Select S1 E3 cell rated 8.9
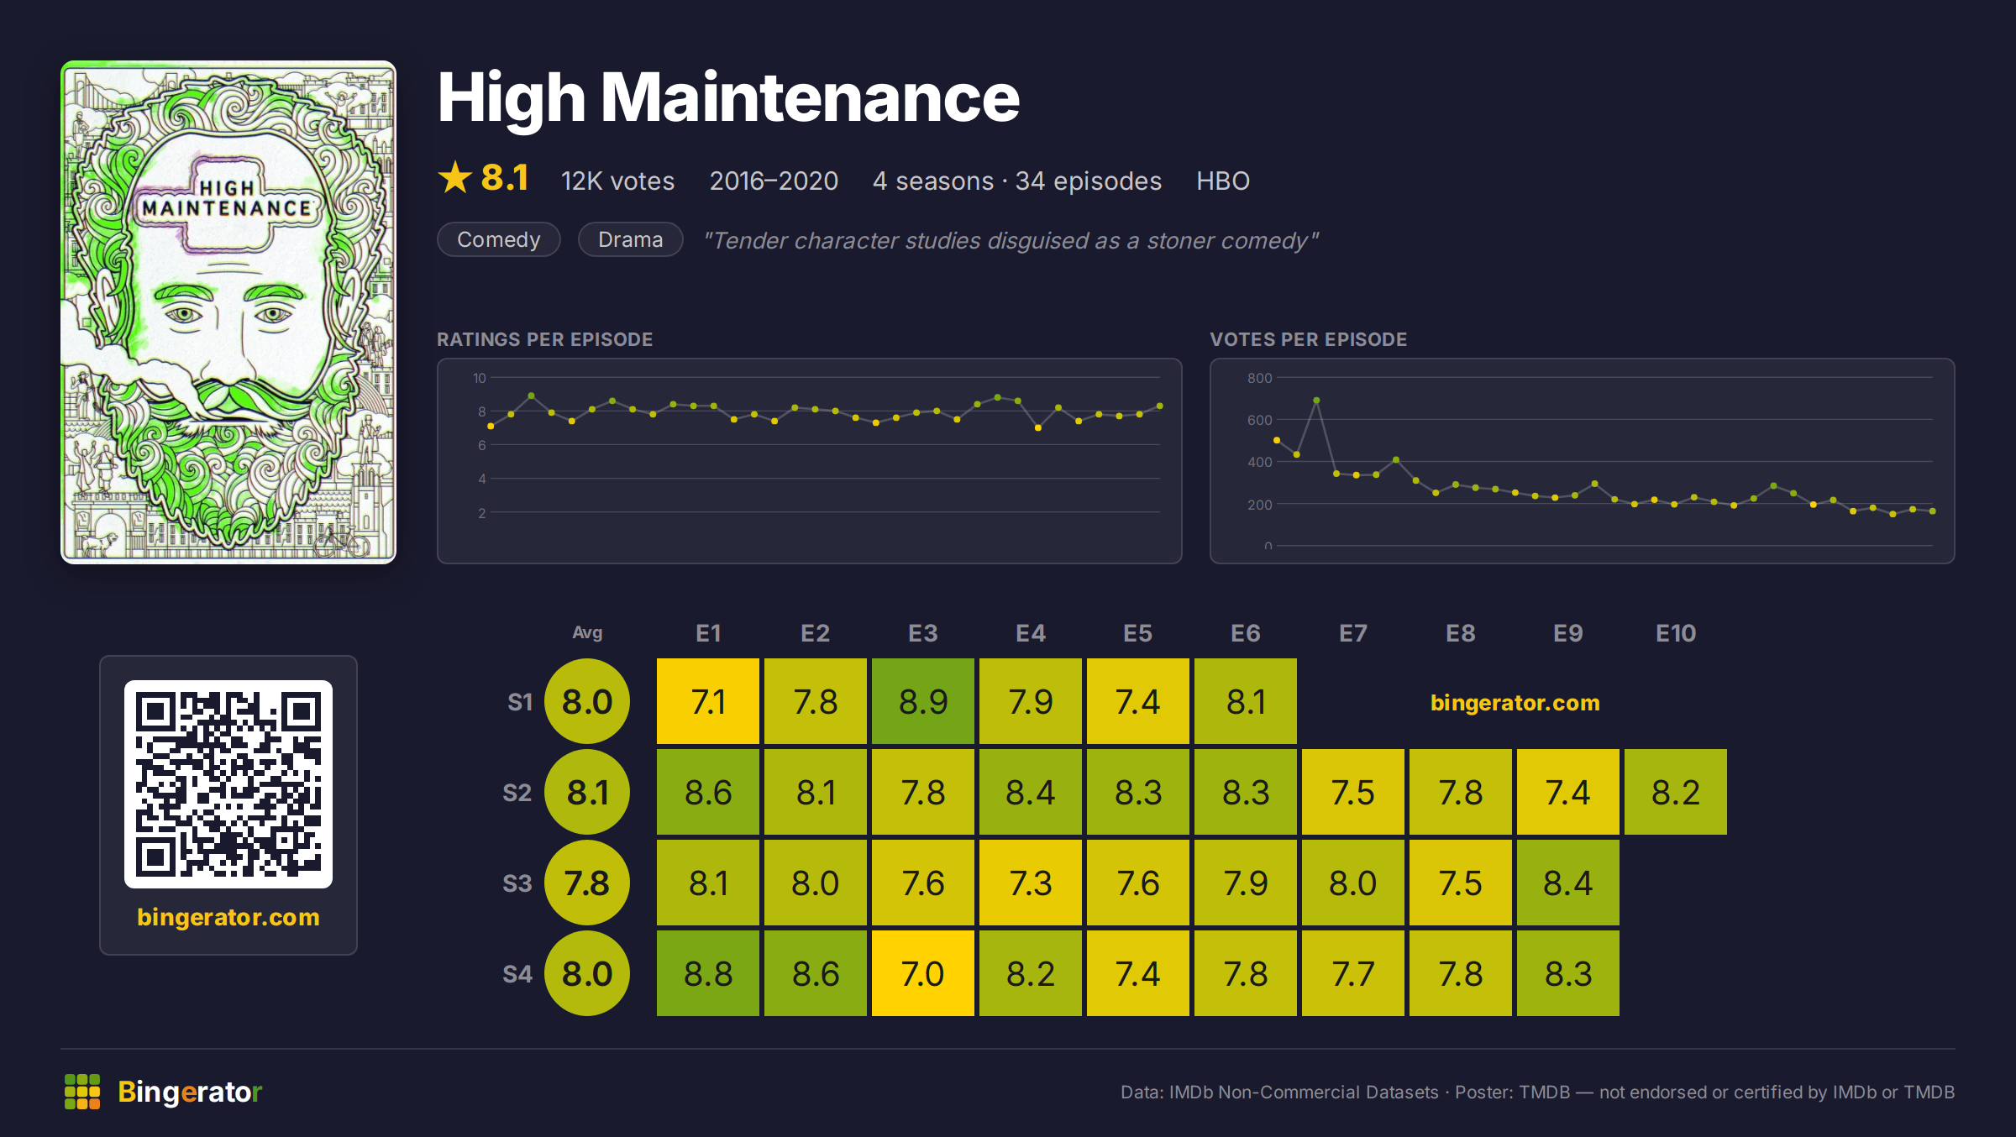Image resolution: width=2016 pixels, height=1137 pixels. point(923,701)
